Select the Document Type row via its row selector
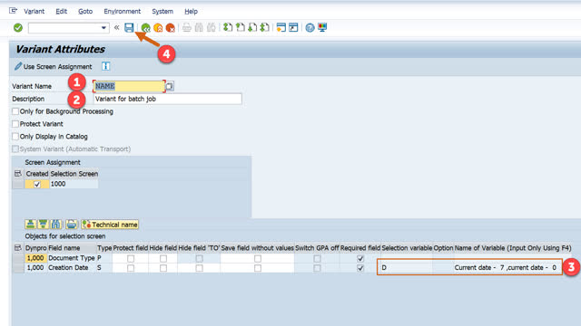581x326 pixels. click(18, 258)
